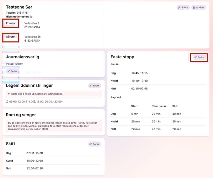This screenshot has width=213, height=178.
Task: Select Natt pause time 02:15-02:45
Action: point(139,89)
